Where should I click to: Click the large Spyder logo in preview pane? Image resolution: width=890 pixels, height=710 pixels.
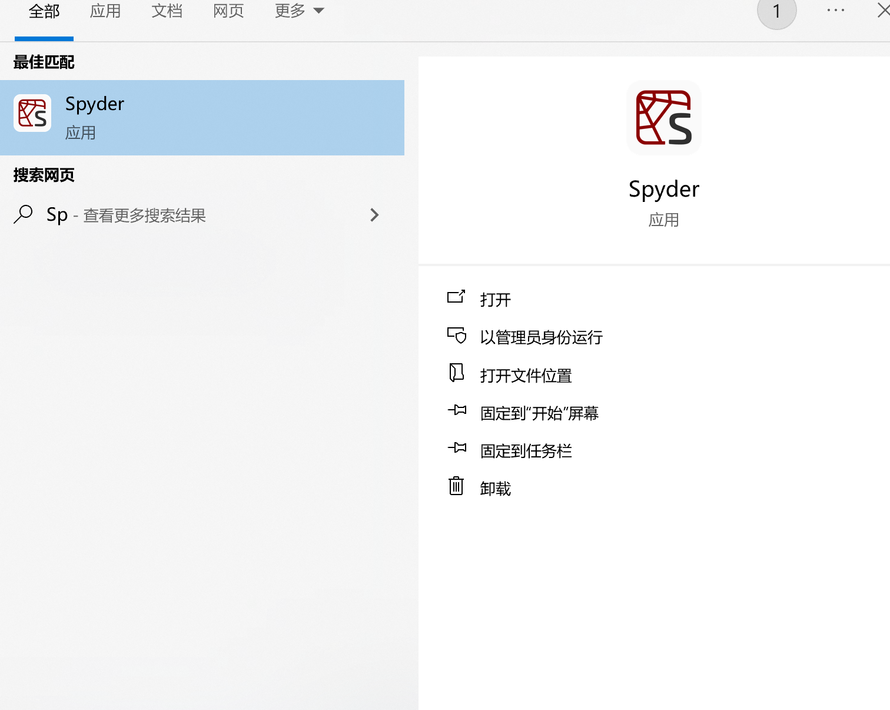point(664,117)
